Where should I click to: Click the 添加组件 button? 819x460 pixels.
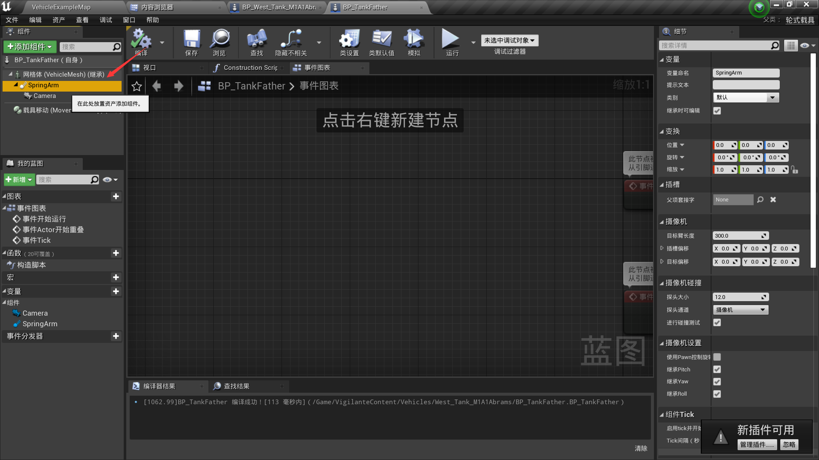pos(30,46)
